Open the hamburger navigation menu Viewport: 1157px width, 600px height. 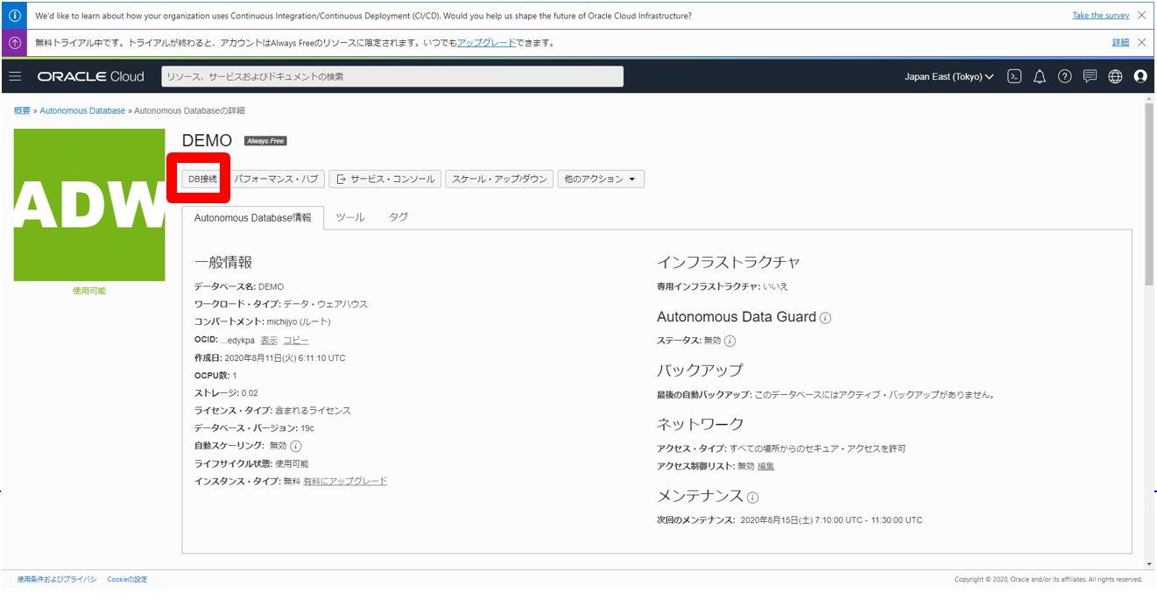pyautogui.click(x=15, y=76)
